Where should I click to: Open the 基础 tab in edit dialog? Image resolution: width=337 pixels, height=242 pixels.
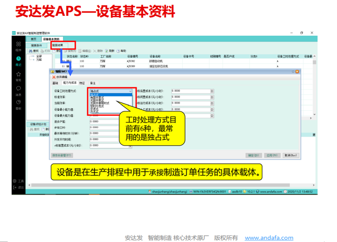click(x=55, y=83)
